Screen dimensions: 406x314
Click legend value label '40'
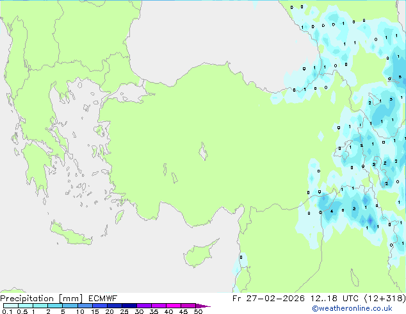(x=168, y=311)
